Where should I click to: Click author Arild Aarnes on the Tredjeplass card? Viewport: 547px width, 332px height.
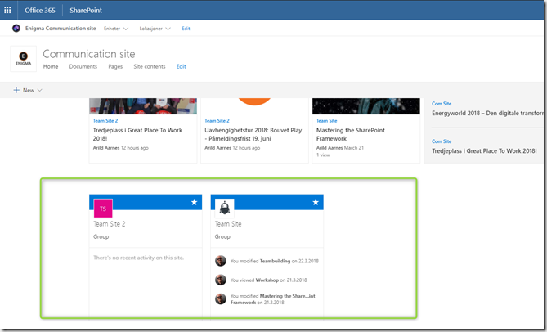click(106, 148)
